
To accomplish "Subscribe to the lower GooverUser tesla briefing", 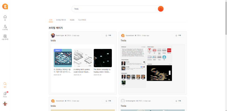I will coord(108,101).
